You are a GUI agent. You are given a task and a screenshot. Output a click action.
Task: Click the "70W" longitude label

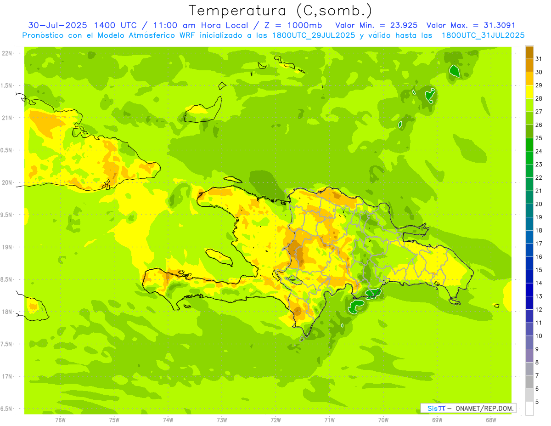[383, 420]
